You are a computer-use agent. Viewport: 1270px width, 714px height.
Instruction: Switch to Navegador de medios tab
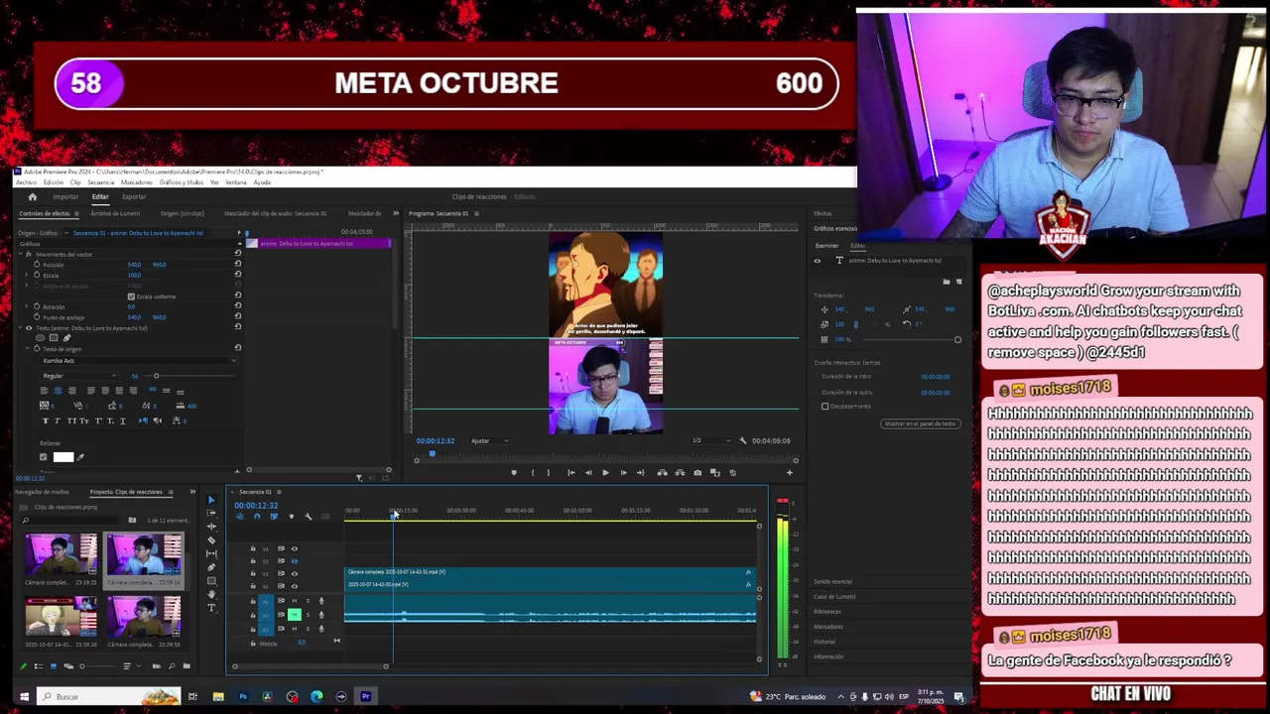[44, 492]
